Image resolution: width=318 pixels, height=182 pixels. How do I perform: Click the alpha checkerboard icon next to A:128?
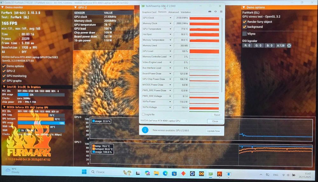(x=289, y=46)
